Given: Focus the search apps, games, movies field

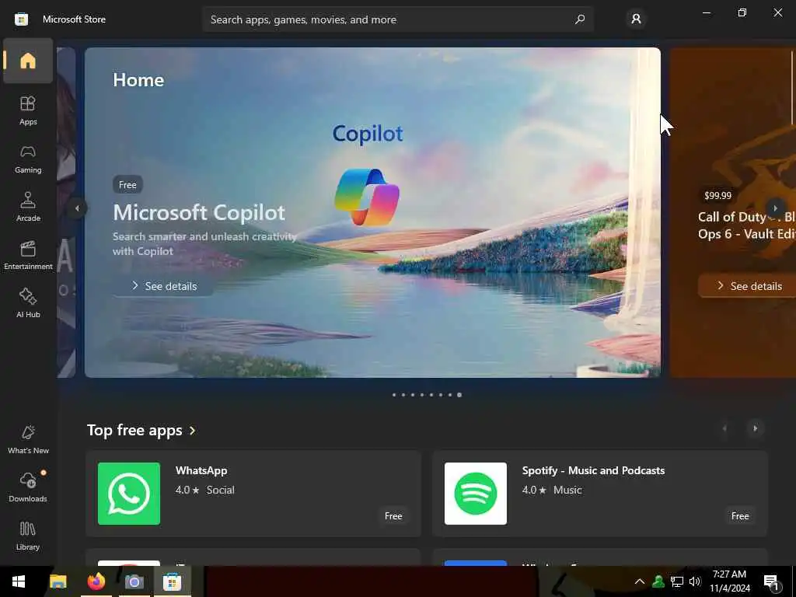Looking at the screenshot, I should (x=398, y=19).
